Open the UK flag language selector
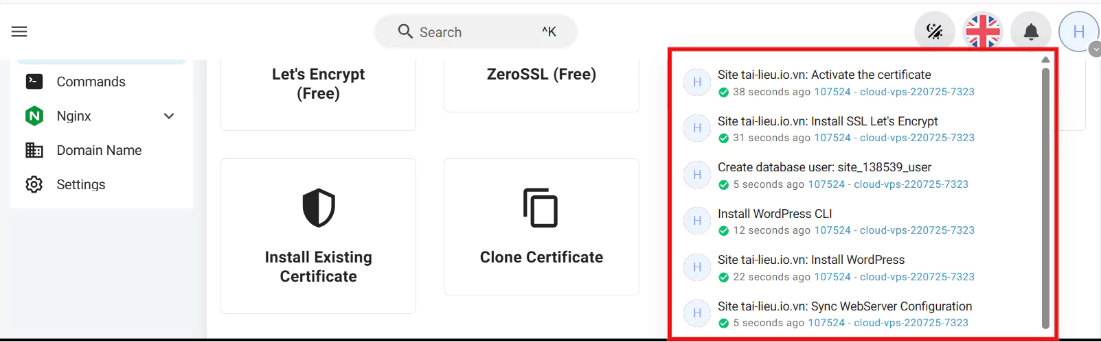 tap(983, 32)
